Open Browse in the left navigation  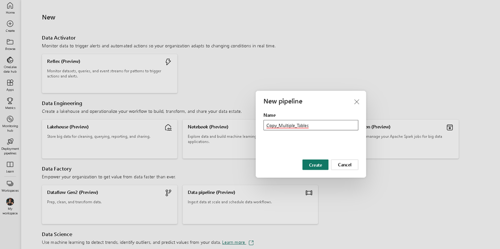pyautogui.click(x=10, y=45)
